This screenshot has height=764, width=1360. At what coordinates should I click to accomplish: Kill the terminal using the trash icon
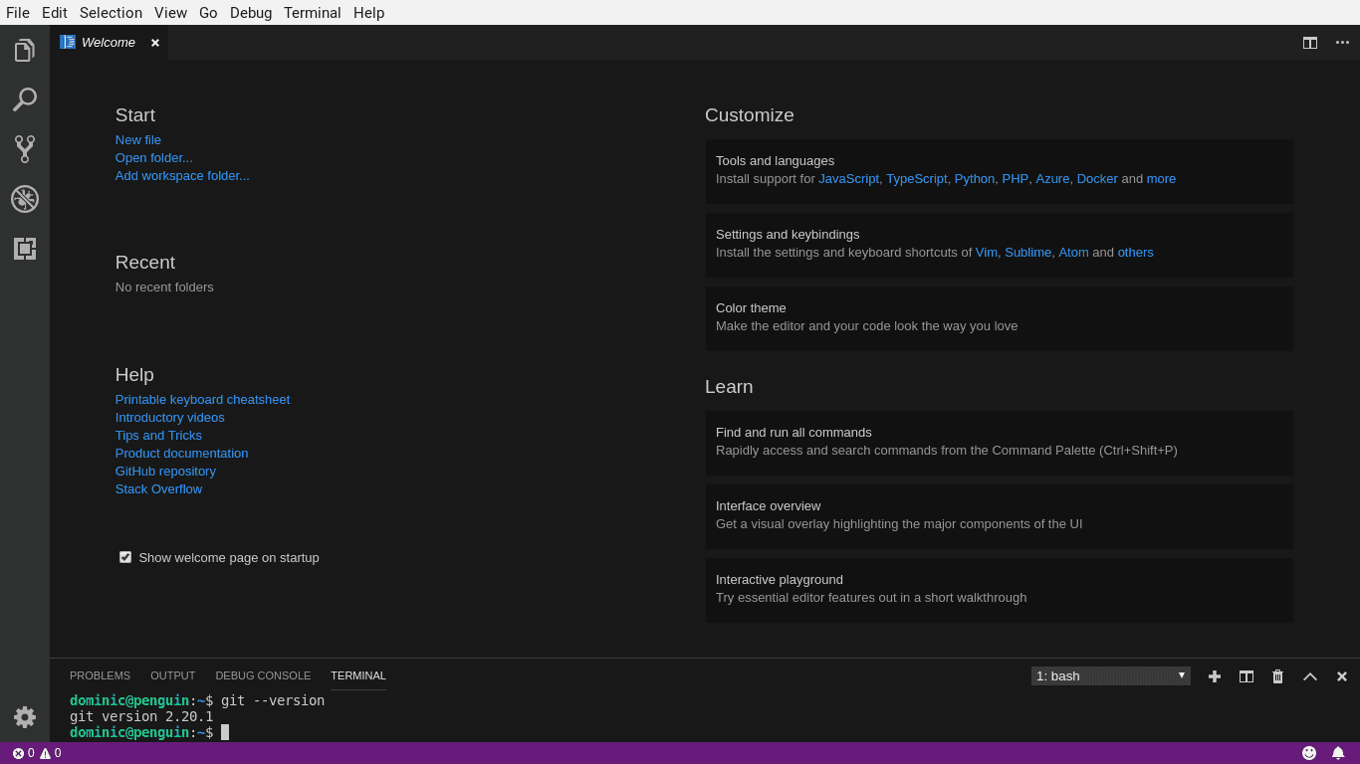1277,675
